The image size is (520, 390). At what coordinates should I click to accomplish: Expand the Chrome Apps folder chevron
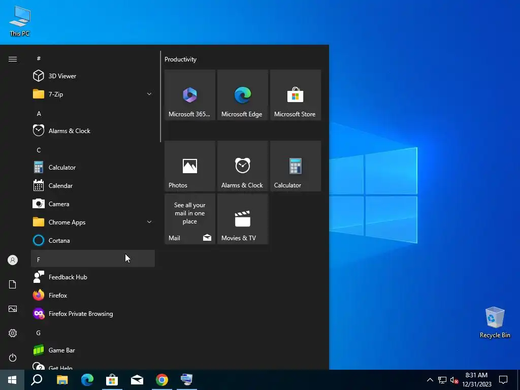tap(149, 222)
